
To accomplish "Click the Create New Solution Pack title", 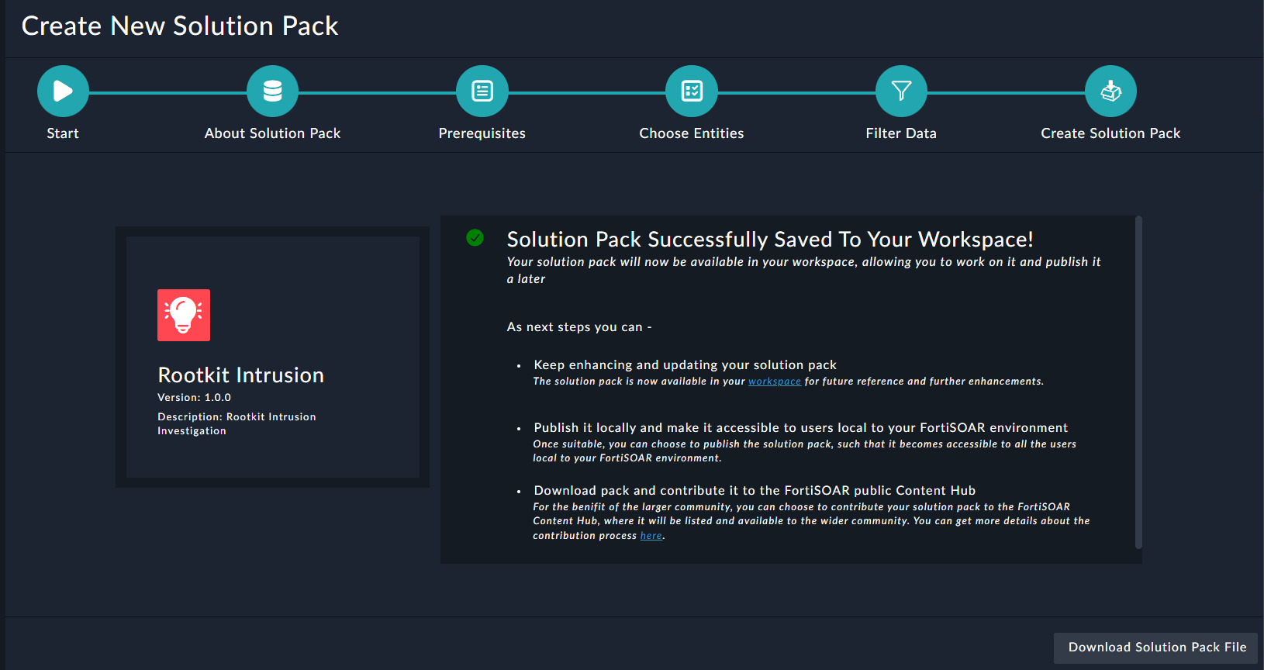I will (x=180, y=26).
